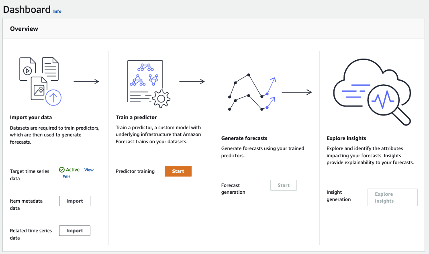
Task: Import related time series data
Action: click(75, 230)
